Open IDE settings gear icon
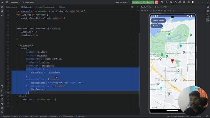210x118 pixels. [188, 2]
